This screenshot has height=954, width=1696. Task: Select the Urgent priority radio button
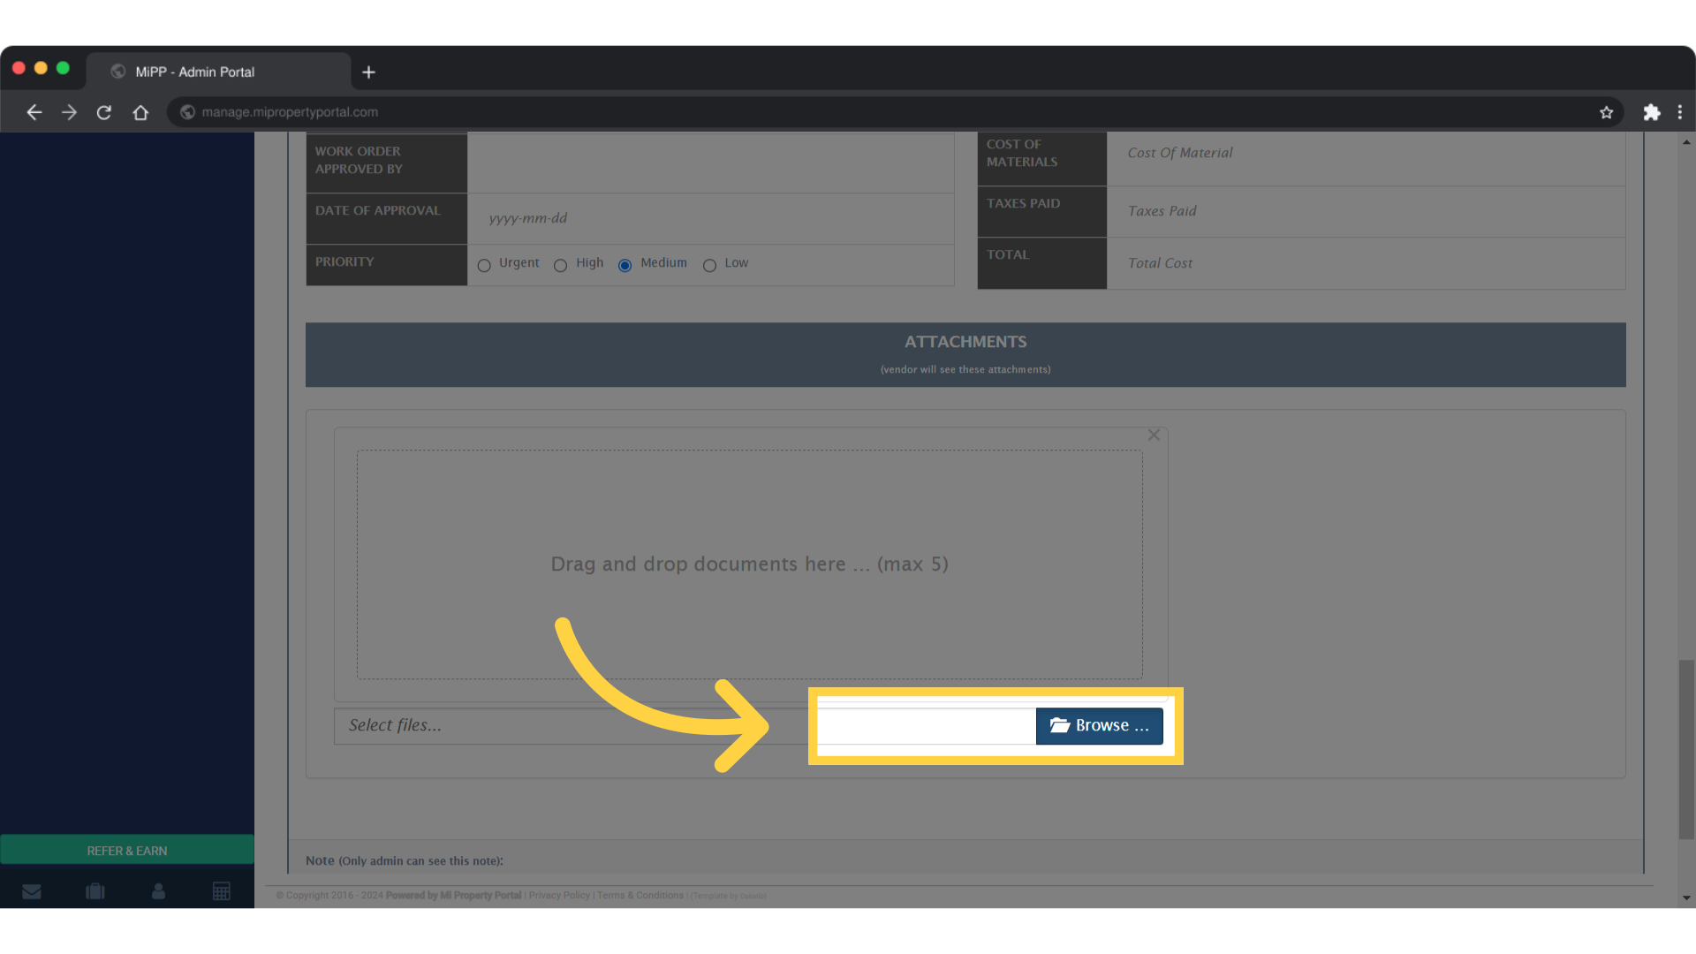(x=484, y=266)
